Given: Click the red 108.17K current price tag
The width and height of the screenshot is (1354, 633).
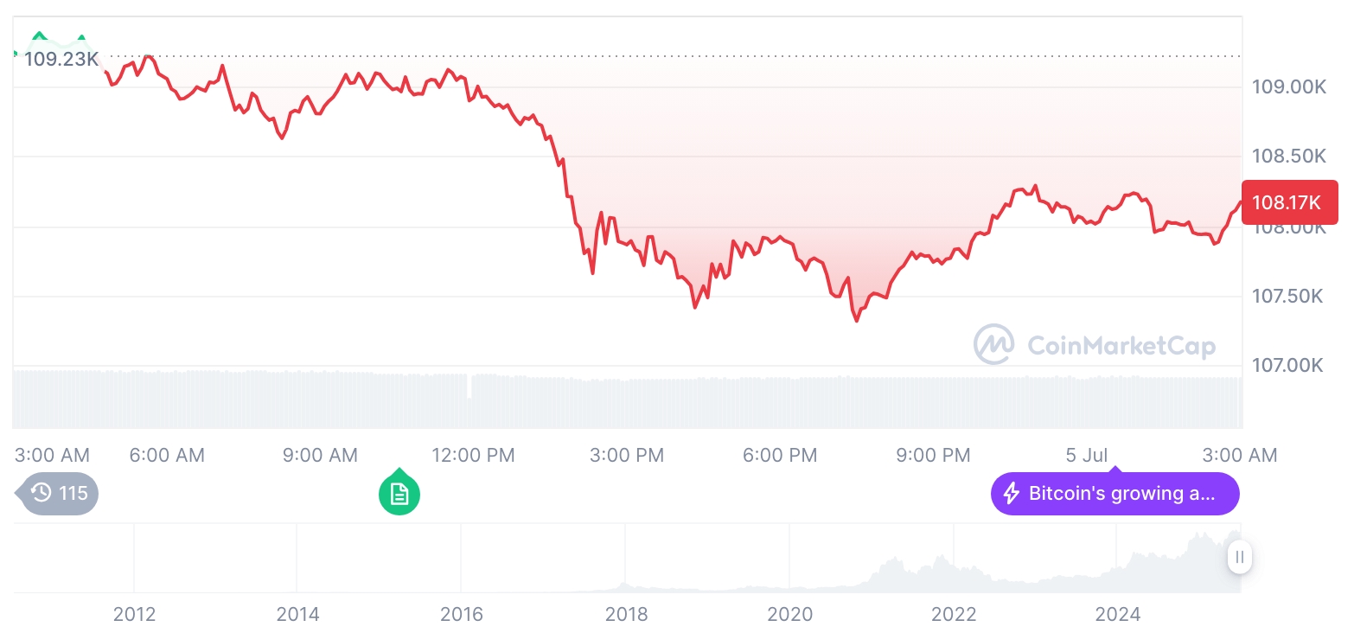Looking at the screenshot, I should (1287, 202).
